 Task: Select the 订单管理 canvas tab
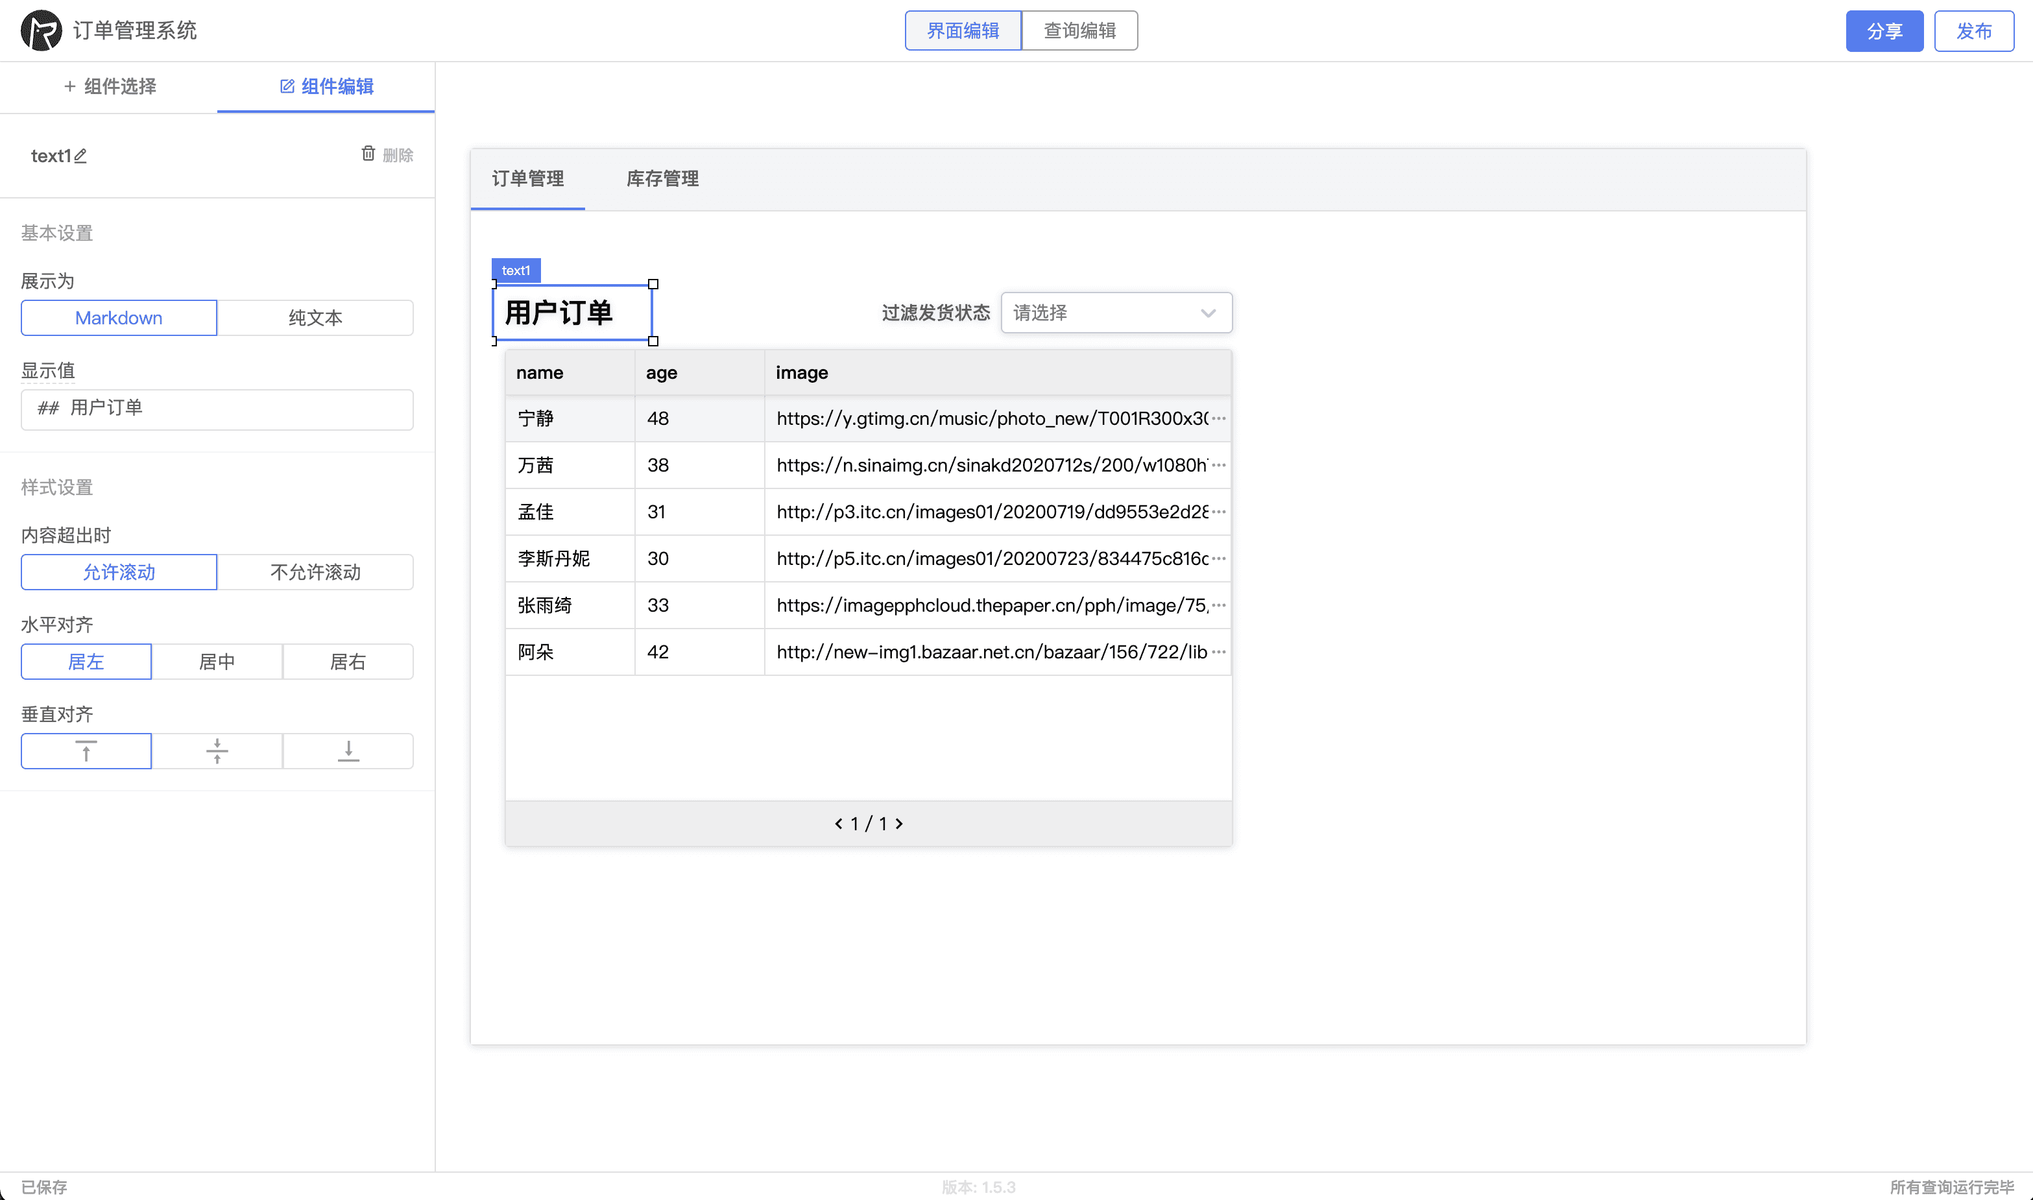[x=528, y=179]
